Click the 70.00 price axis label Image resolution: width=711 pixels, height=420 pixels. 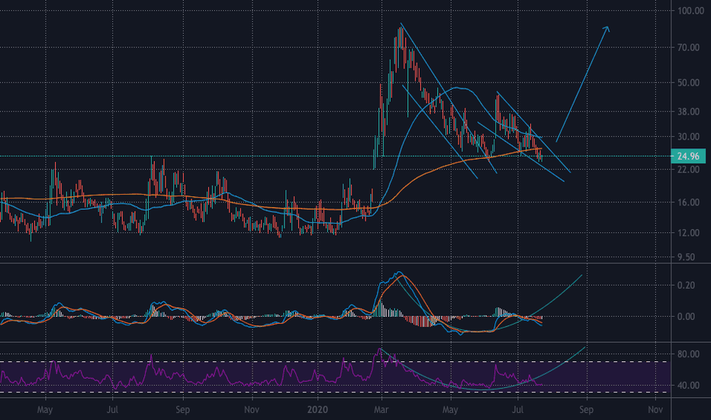point(688,47)
